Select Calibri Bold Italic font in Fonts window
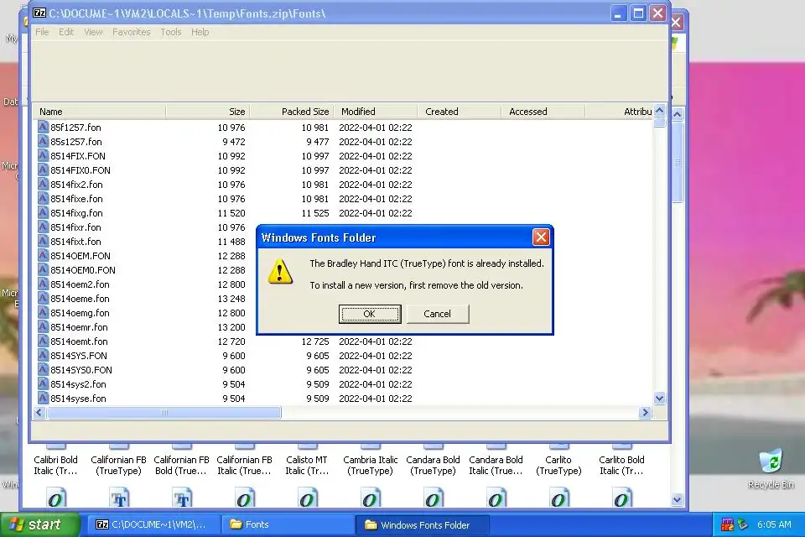The height and width of the screenshot is (537, 805). 55,465
